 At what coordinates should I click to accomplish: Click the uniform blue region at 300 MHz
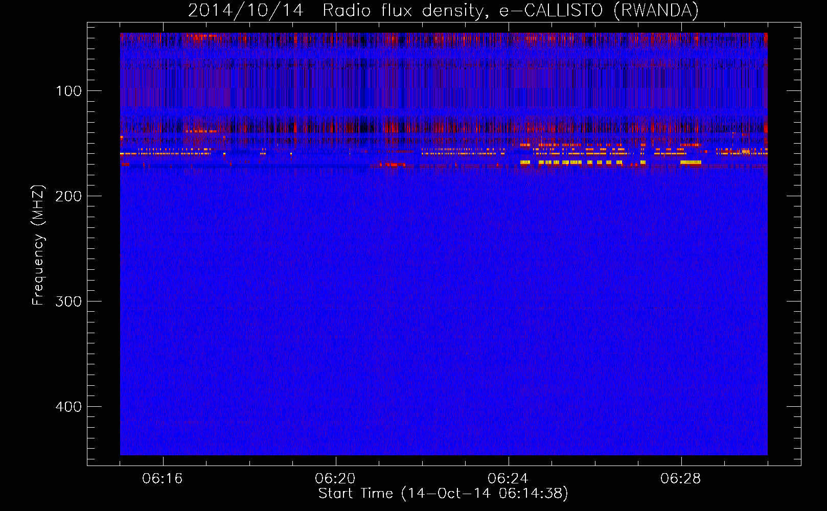pos(444,301)
